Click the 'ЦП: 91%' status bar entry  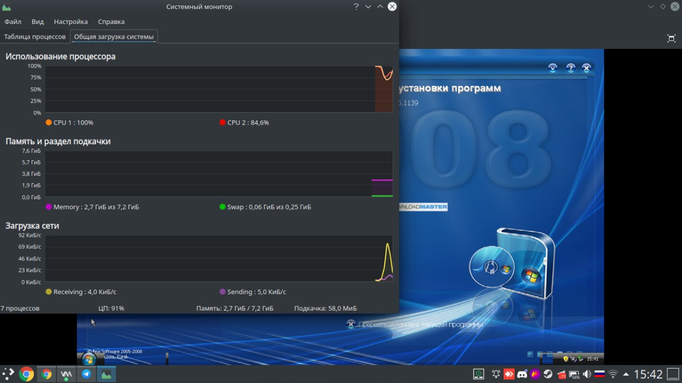click(x=111, y=308)
